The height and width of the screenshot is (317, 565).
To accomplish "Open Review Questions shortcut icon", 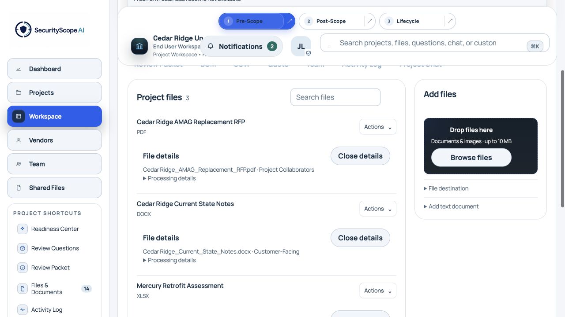I will tap(23, 248).
